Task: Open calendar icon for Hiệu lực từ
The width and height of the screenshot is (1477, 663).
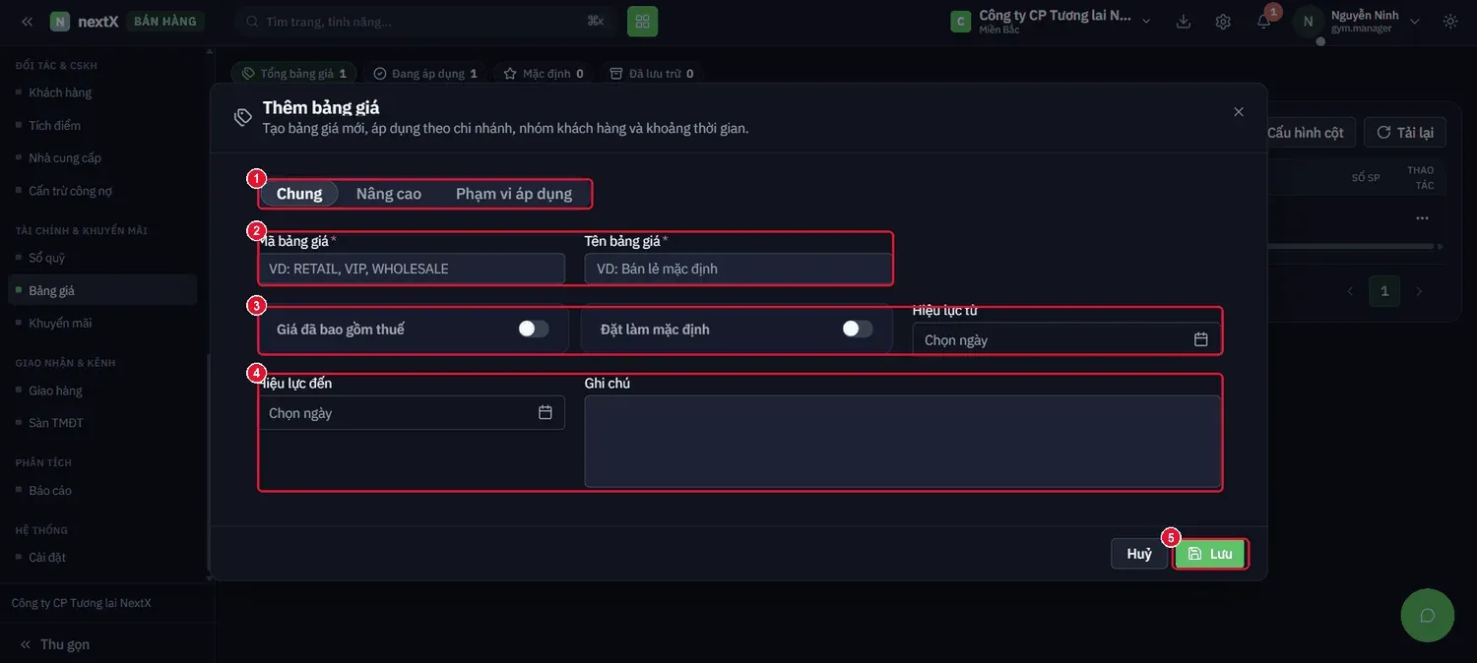Action: tap(1201, 339)
